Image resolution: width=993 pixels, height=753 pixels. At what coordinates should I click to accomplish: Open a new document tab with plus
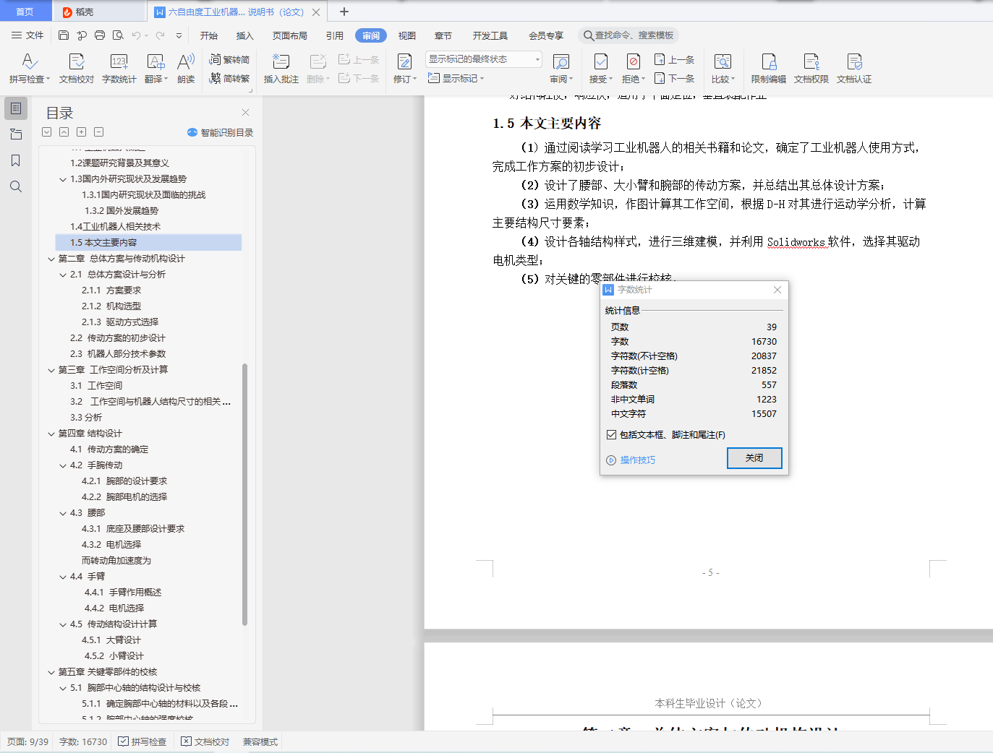click(x=344, y=12)
